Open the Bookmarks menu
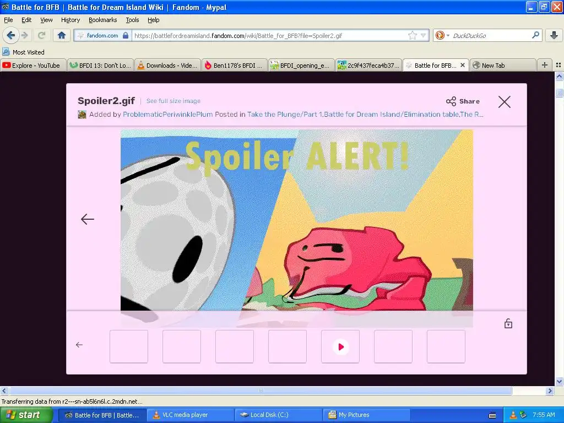The image size is (564, 423). pos(103,20)
